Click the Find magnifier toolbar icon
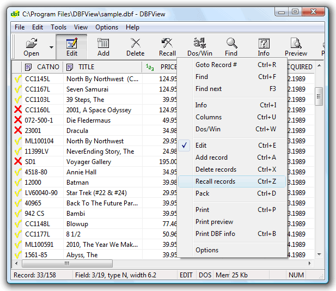The height and width of the screenshot is (291, 336). pos(231,44)
